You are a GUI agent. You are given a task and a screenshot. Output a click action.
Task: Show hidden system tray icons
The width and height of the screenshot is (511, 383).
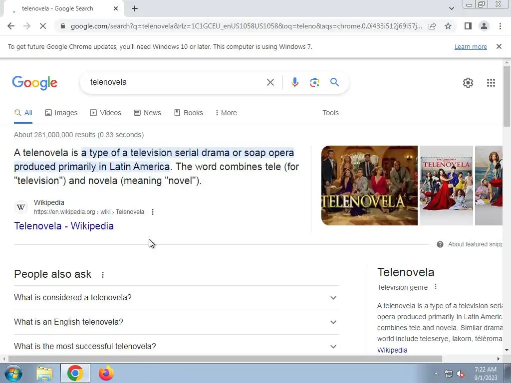(436, 374)
